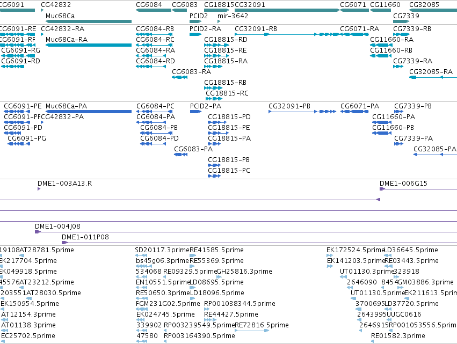
Task: Select EST bs45g06.3prime label
Action: click(163, 261)
